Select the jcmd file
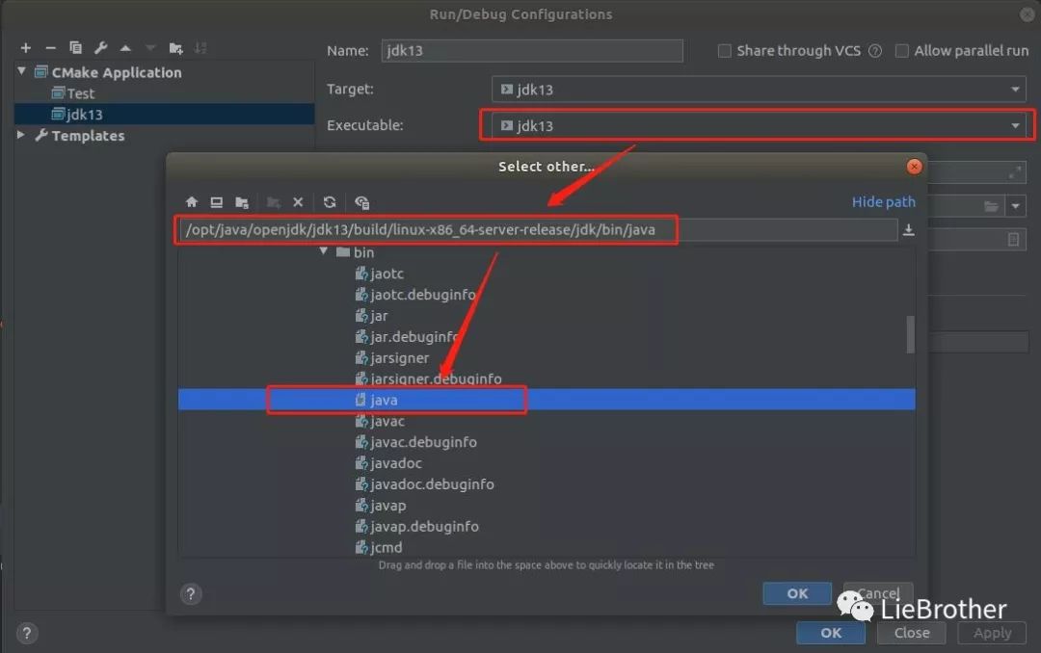The width and height of the screenshot is (1041, 653). tap(379, 547)
